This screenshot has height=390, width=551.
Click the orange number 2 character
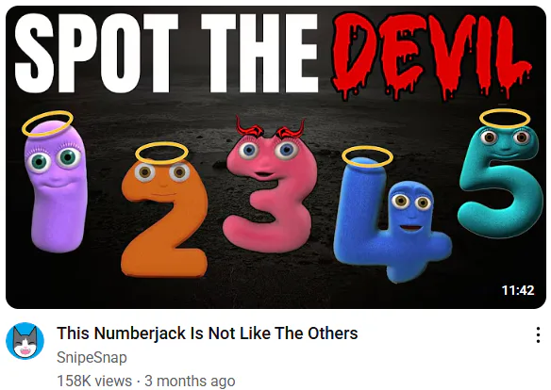coord(163,218)
